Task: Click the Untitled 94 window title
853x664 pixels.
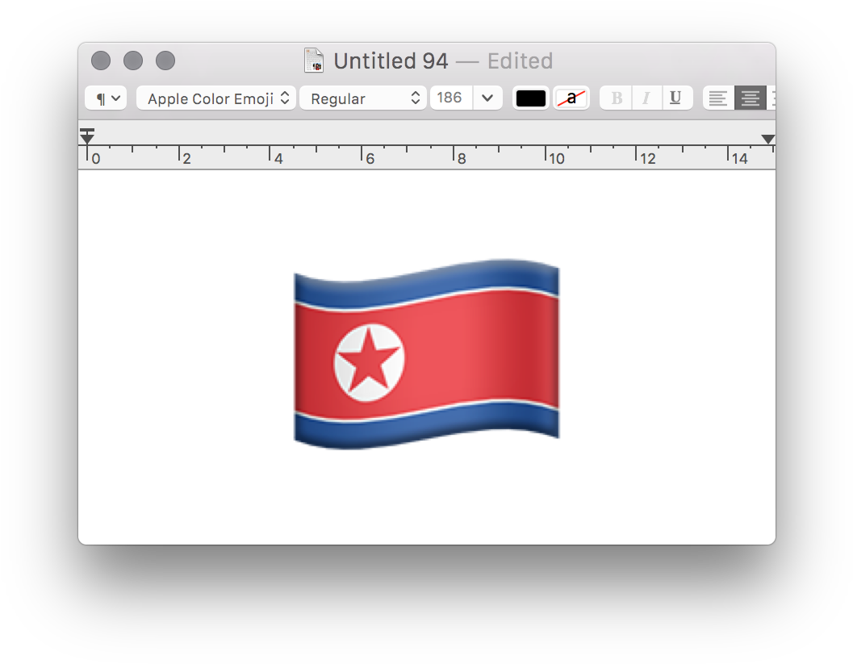Action: click(x=391, y=61)
